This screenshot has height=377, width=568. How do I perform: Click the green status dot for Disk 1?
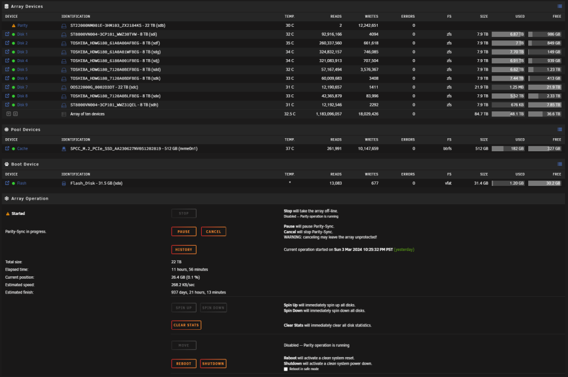coord(14,35)
